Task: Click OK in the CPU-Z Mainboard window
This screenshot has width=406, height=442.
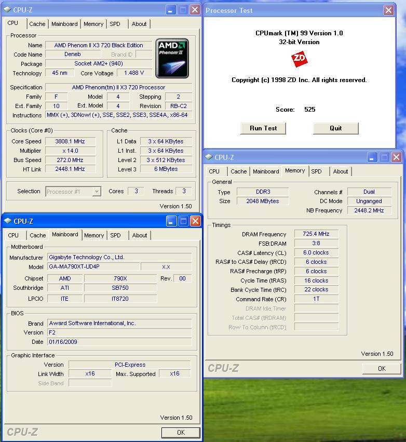Action: (x=181, y=433)
